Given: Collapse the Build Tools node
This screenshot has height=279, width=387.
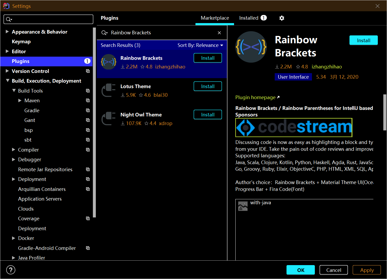Looking at the screenshot, I should 14,91.
